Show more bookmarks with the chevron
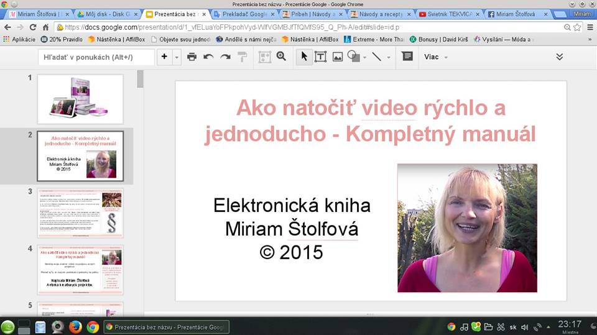This screenshot has height=335, width=597. click(x=590, y=39)
